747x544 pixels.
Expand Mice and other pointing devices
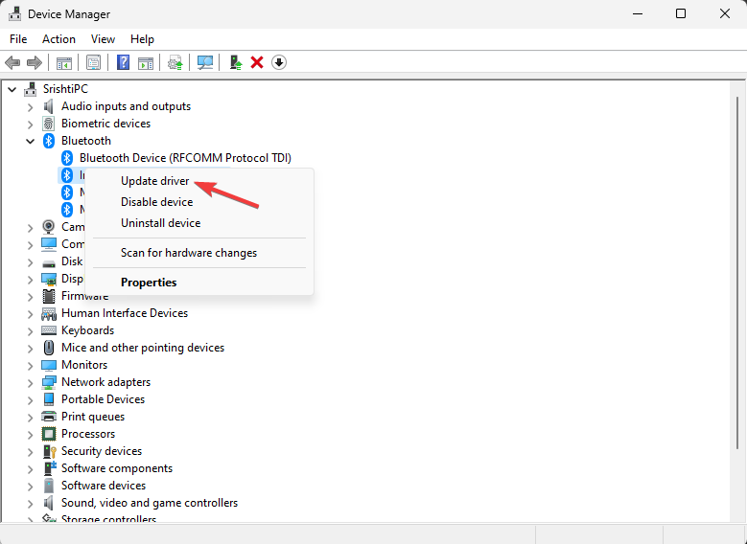31,349
